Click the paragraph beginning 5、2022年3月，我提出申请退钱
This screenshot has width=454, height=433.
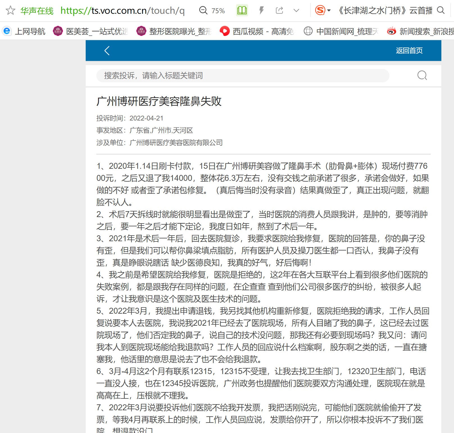pyautogui.click(x=263, y=335)
